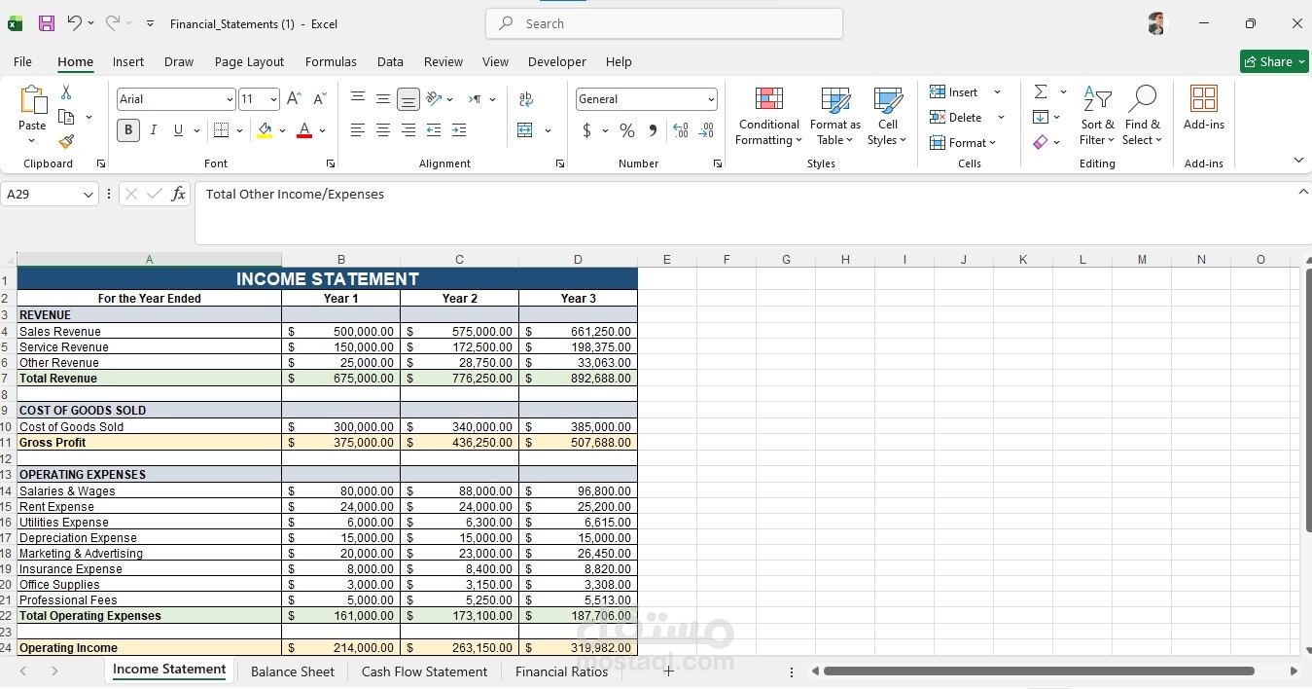Click the Save icon in title bar
The width and height of the screenshot is (1312, 689).
coord(46,23)
